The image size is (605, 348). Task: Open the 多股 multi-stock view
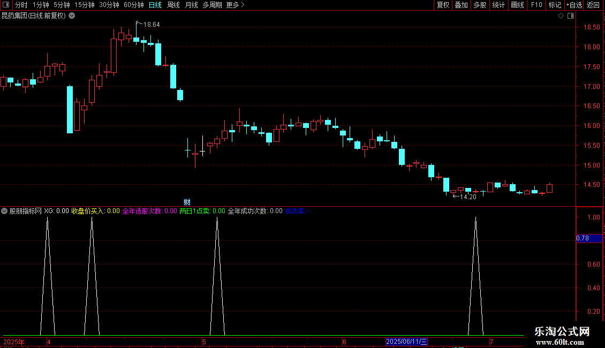click(480, 5)
